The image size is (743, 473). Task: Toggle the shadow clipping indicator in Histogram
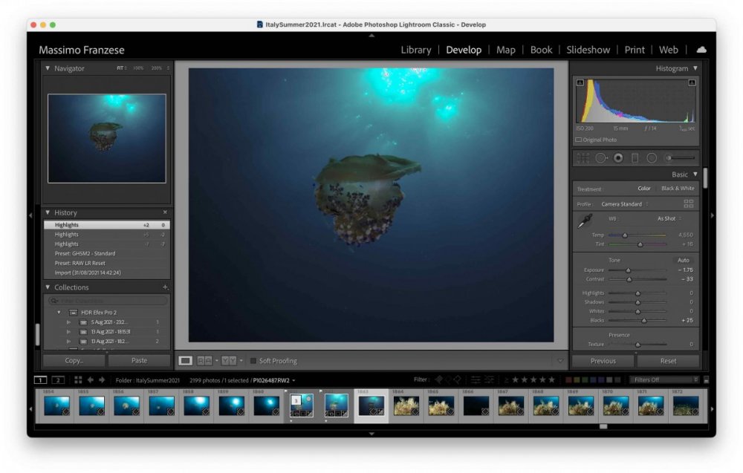[x=580, y=83]
